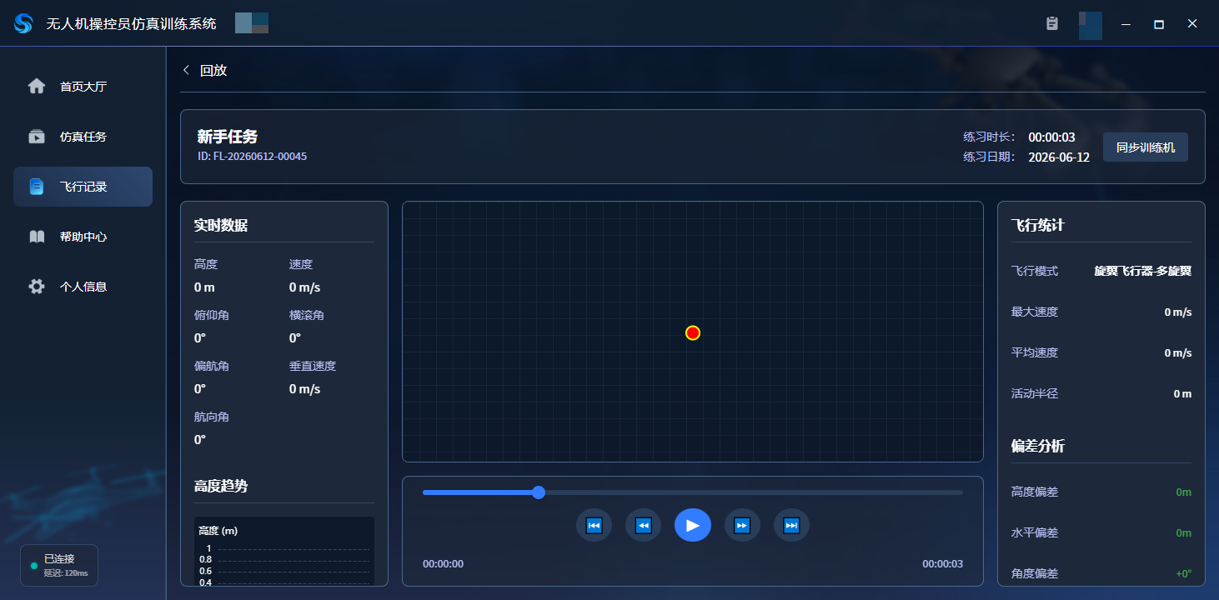Open 个人信息 settings

point(83,287)
